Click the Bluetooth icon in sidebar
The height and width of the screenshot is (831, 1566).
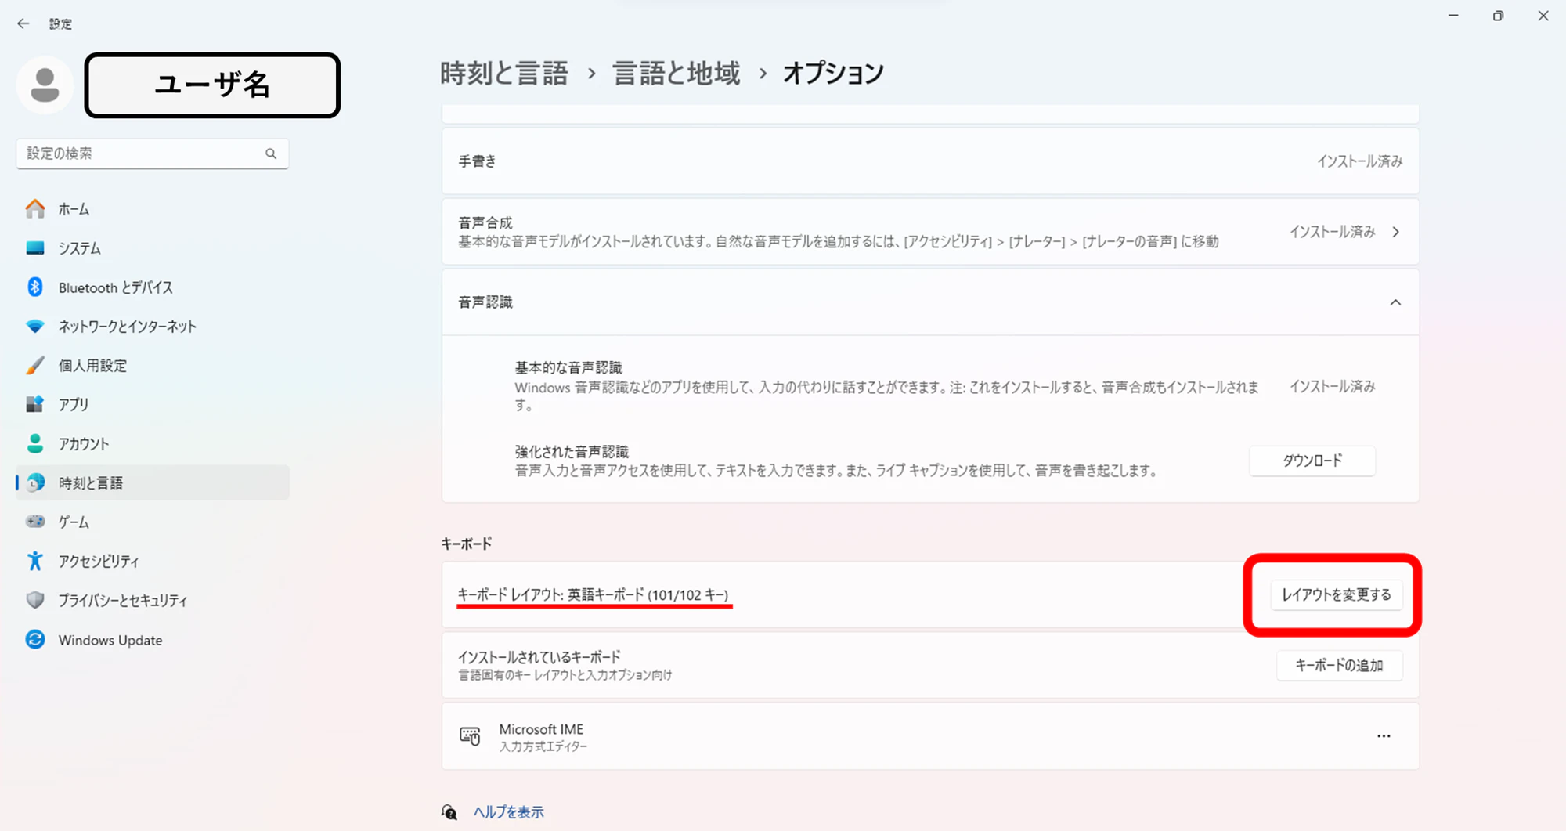point(35,287)
